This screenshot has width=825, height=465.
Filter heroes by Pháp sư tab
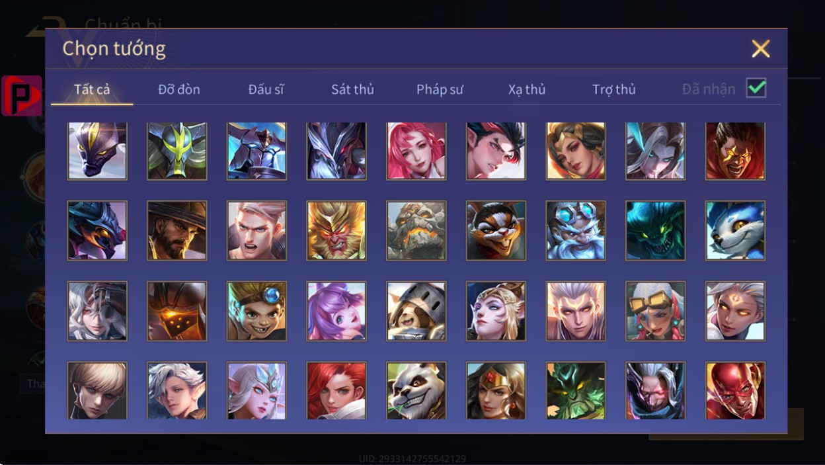coord(440,89)
